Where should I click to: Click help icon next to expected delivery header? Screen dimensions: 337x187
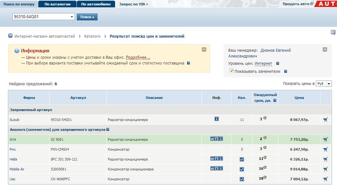275,101
